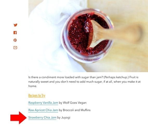148x127 pixels.
Task: Open the Raspberry Vanilla Jam recipe link
Action: coord(43,103)
